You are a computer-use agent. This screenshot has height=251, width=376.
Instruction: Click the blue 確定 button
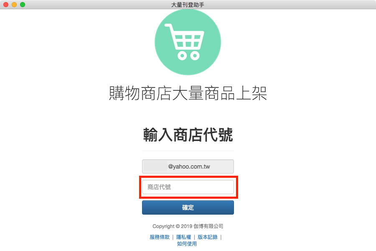point(188,207)
